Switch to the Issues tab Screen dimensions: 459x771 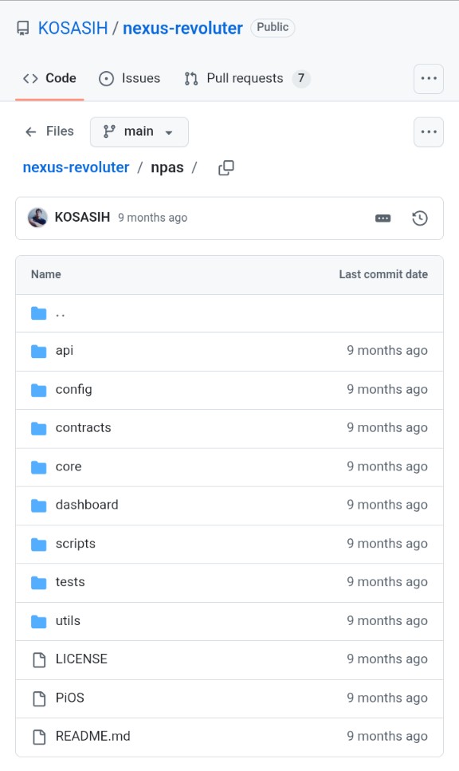click(x=129, y=78)
